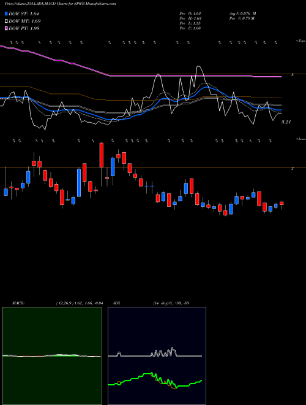The width and height of the screenshot is (306, 405).
Task: Click the axis label '2' on price chart
Action: click(x=293, y=168)
